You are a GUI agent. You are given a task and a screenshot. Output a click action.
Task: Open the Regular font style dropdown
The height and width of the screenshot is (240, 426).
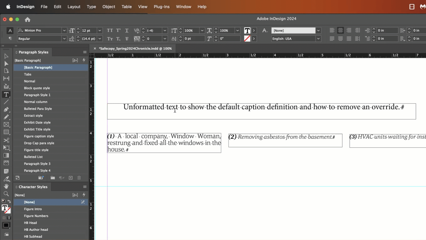coord(64,39)
